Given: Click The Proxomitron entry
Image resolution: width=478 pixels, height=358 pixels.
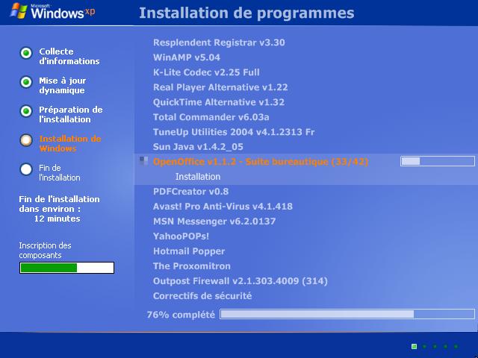Looking at the screenshot, I should tap(192, 266).
